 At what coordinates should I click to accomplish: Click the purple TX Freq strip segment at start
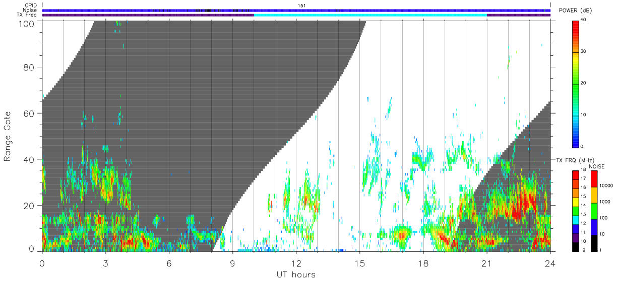148,15
